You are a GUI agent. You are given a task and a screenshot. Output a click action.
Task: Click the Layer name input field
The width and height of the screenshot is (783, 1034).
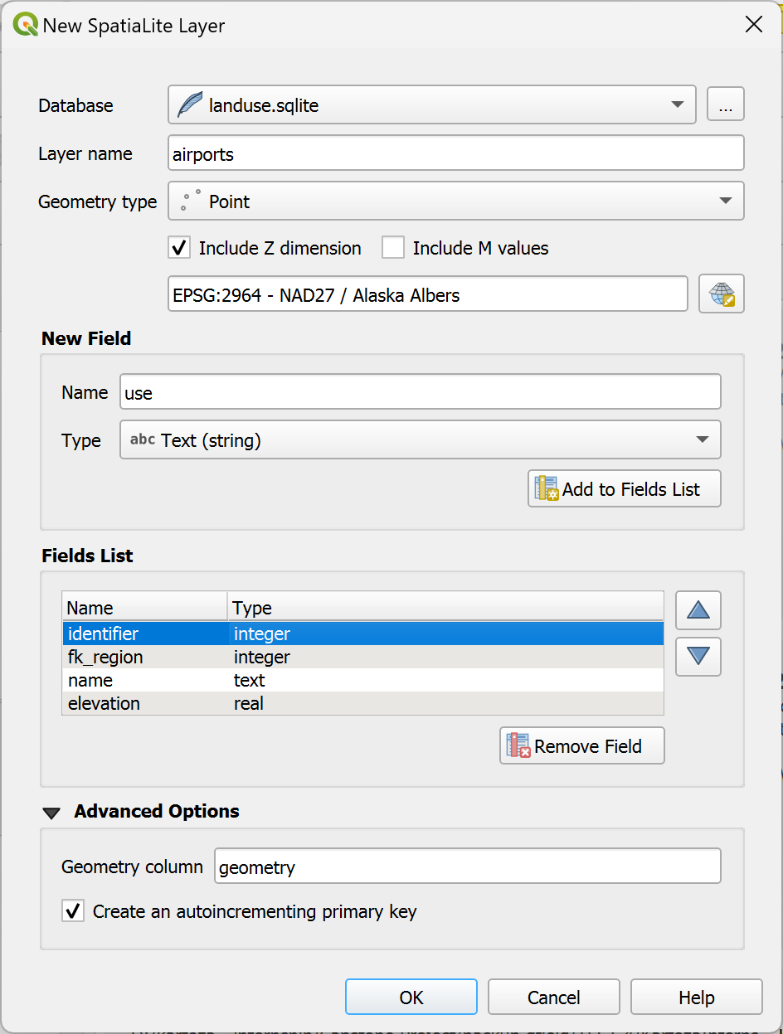click(455, 154)
